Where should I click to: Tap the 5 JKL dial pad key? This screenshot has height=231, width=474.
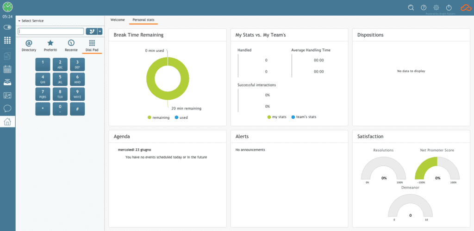pyautogui.click(x=60, y=79)
